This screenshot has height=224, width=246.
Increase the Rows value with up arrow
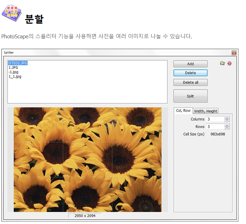coord(227,125)
